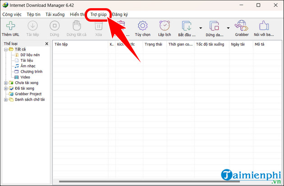Collapse the Tất cả tree node
The image size is (284, 186).
click(6, 49)
